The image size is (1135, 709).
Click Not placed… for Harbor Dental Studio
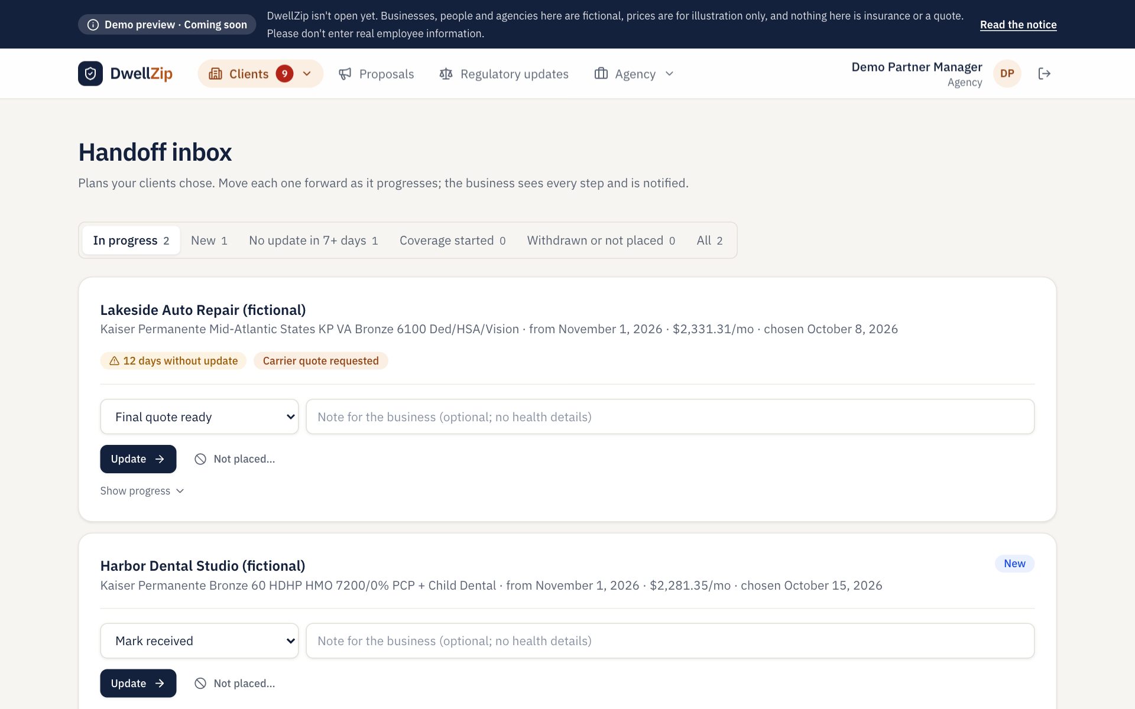click(235, 684)
